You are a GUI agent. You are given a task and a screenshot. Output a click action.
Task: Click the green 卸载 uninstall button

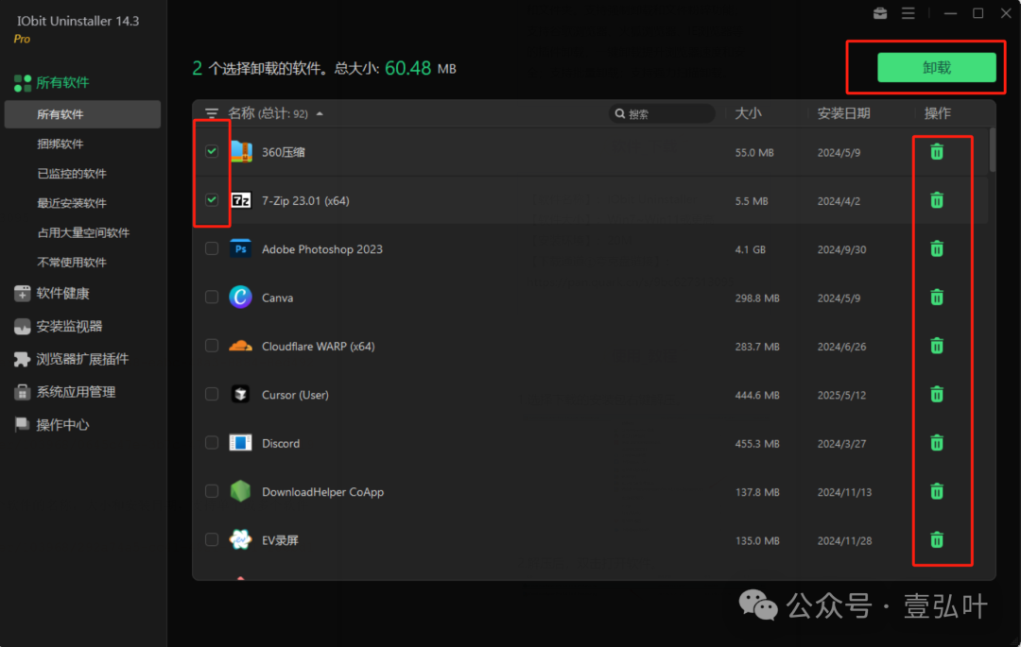click(x=936, y=68)
